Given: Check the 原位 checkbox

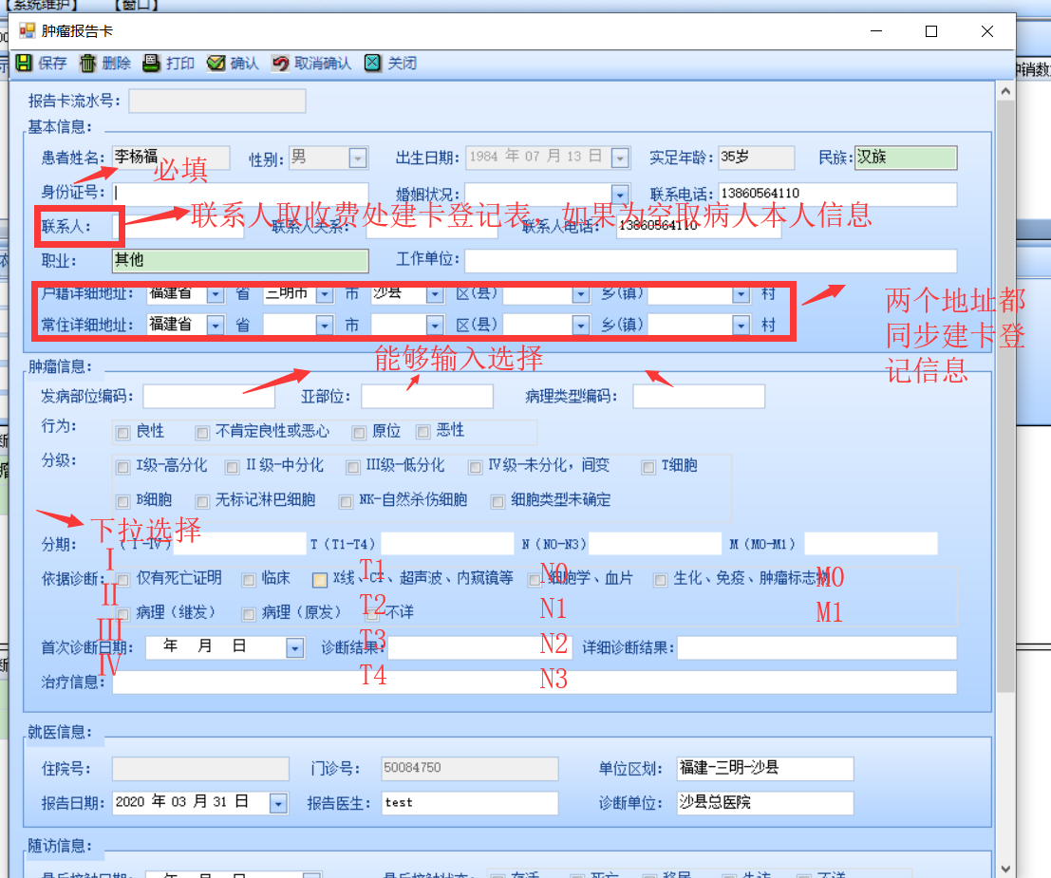Looking at the screenshot, I should (359, 433).
